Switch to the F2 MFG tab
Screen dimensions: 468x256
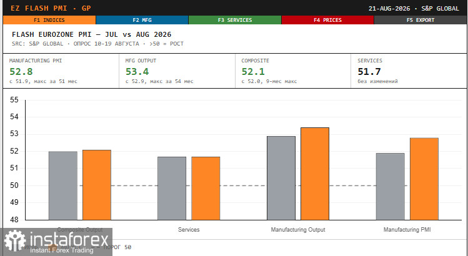tap(142, 20)
